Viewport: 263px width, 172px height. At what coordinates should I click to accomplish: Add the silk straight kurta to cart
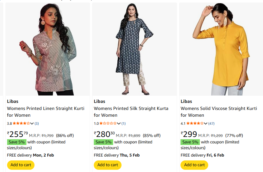pyautogui.click(x=108, y=165)
